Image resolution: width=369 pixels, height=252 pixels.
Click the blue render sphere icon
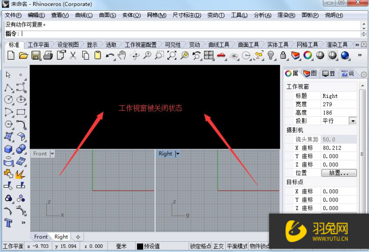345,56
